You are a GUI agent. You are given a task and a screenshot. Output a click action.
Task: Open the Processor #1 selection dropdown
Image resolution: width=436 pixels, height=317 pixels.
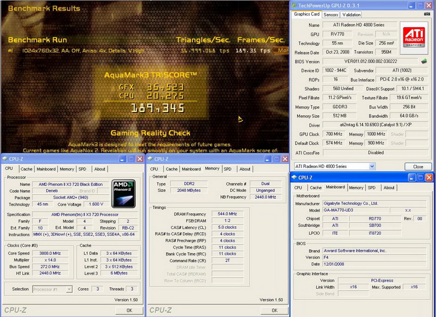(x=52, y=289)
